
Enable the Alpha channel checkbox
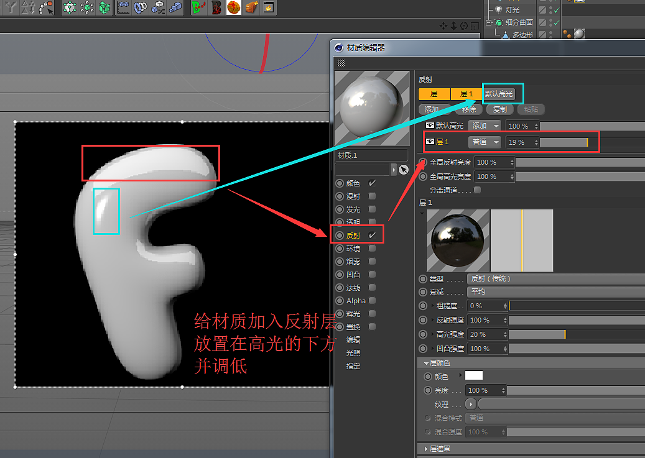click(x=373, y=301)
